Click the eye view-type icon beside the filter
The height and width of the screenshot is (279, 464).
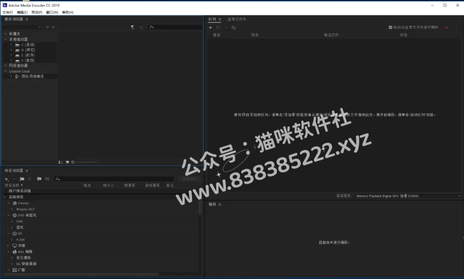tap(141, 27)
